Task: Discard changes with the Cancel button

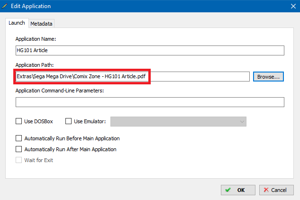Action: click(x=276, y=190)
